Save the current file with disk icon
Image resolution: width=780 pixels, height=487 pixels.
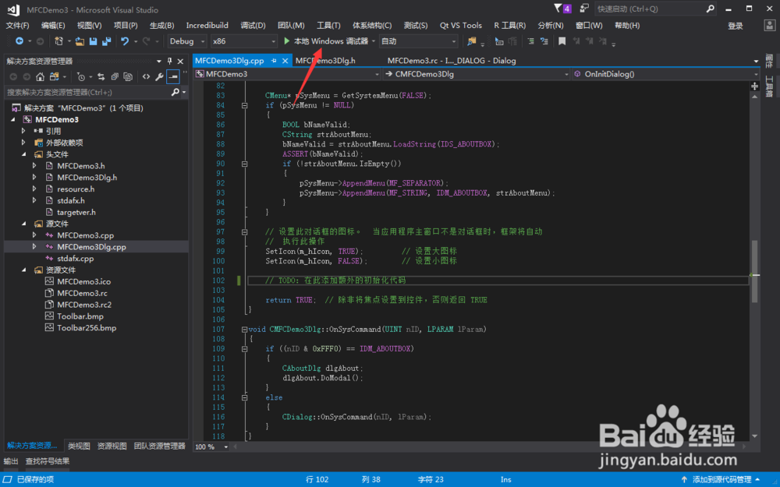pyautogui.click(x=93, y=41)
